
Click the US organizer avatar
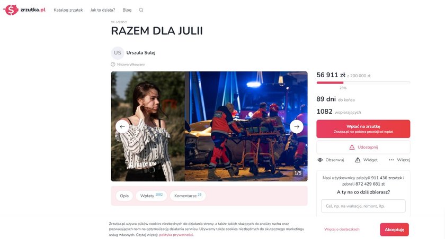118,53
